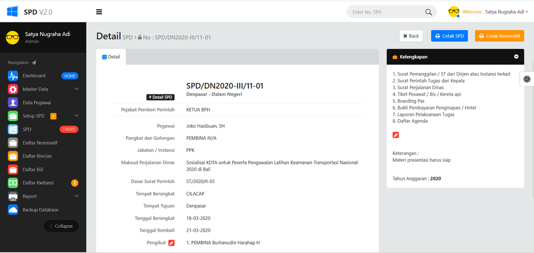Click the blue HOME badge next to Dashboard
This screenshot has height=253, width=534.
tap(70, 76)
